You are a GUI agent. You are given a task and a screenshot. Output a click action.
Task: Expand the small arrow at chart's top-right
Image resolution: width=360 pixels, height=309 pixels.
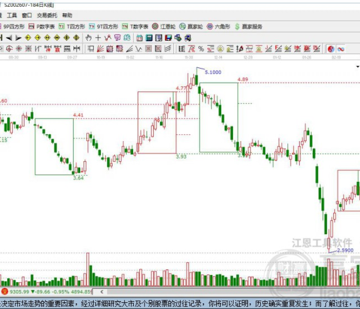pos(357,66)
